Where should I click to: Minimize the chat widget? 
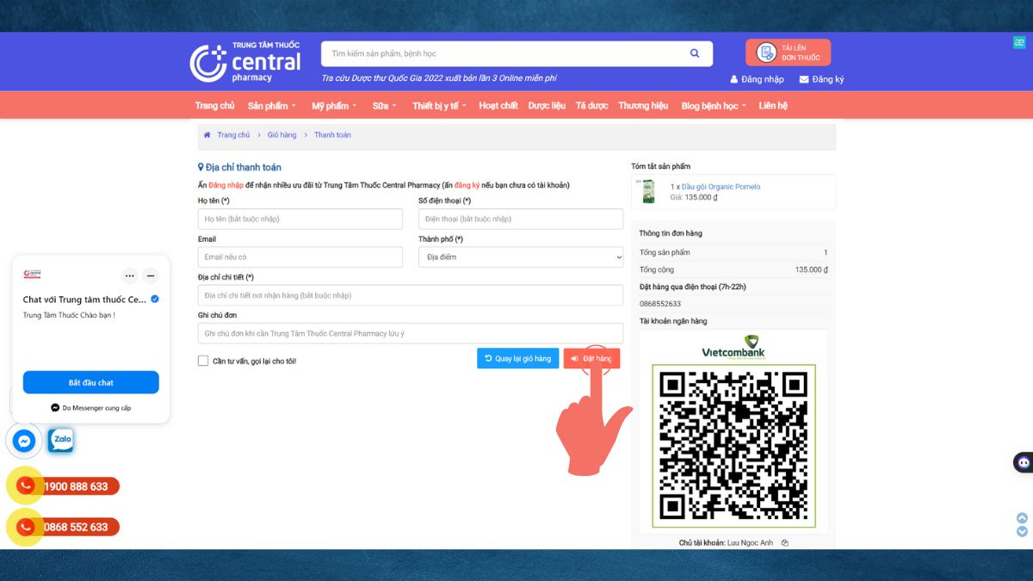tap(151, 276)
